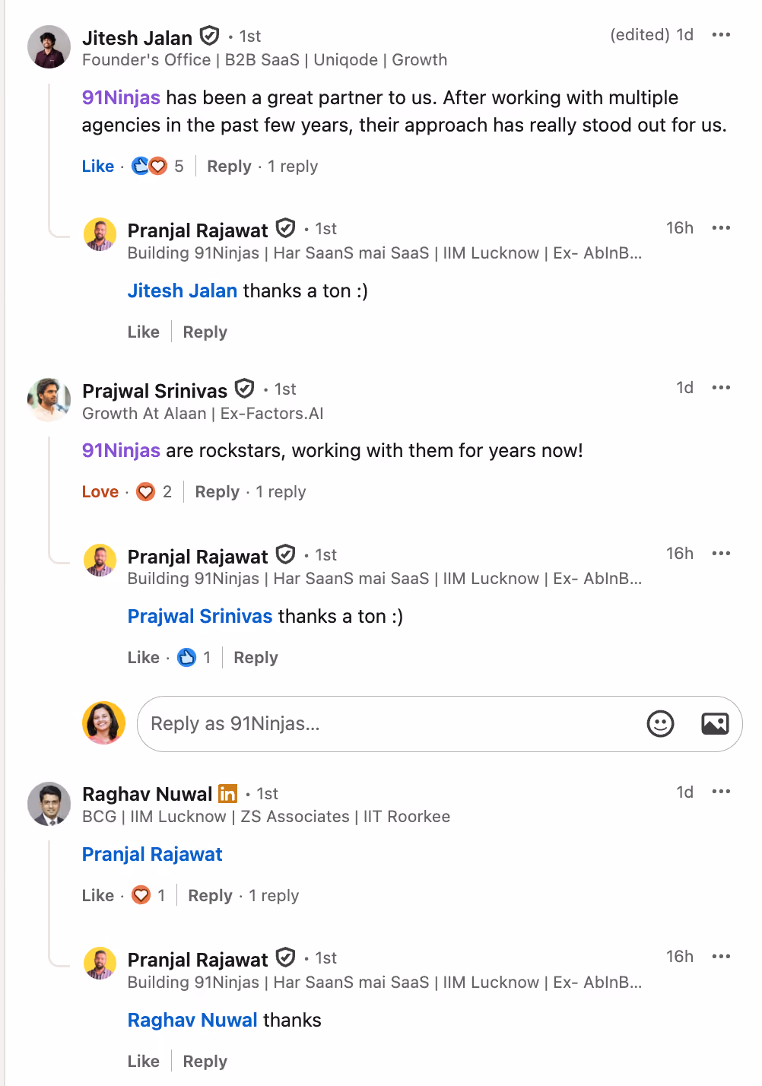Open emoji picker in reply box
The height and width of the screenshot is (1086, 762).
660,723
